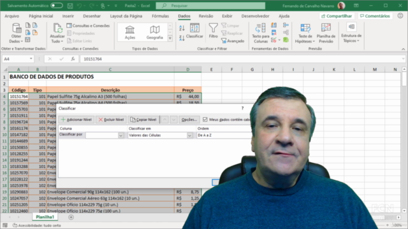408x229 pixels.
Task: Collapse the ribbon with chevron
Action: click(x=403, y=49)
